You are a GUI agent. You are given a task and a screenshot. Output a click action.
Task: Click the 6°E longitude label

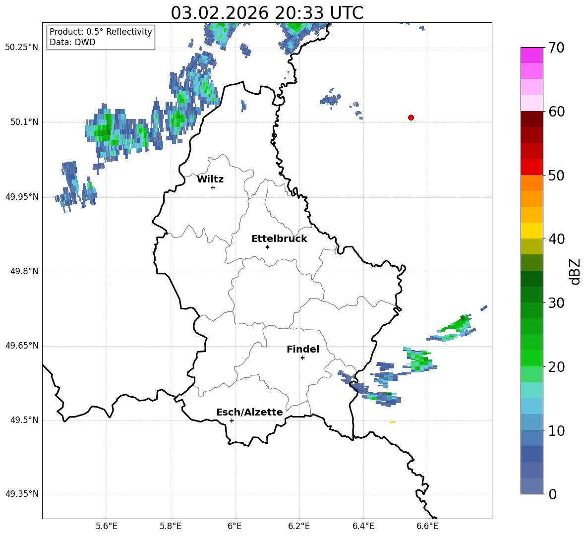tap(235, 526)
